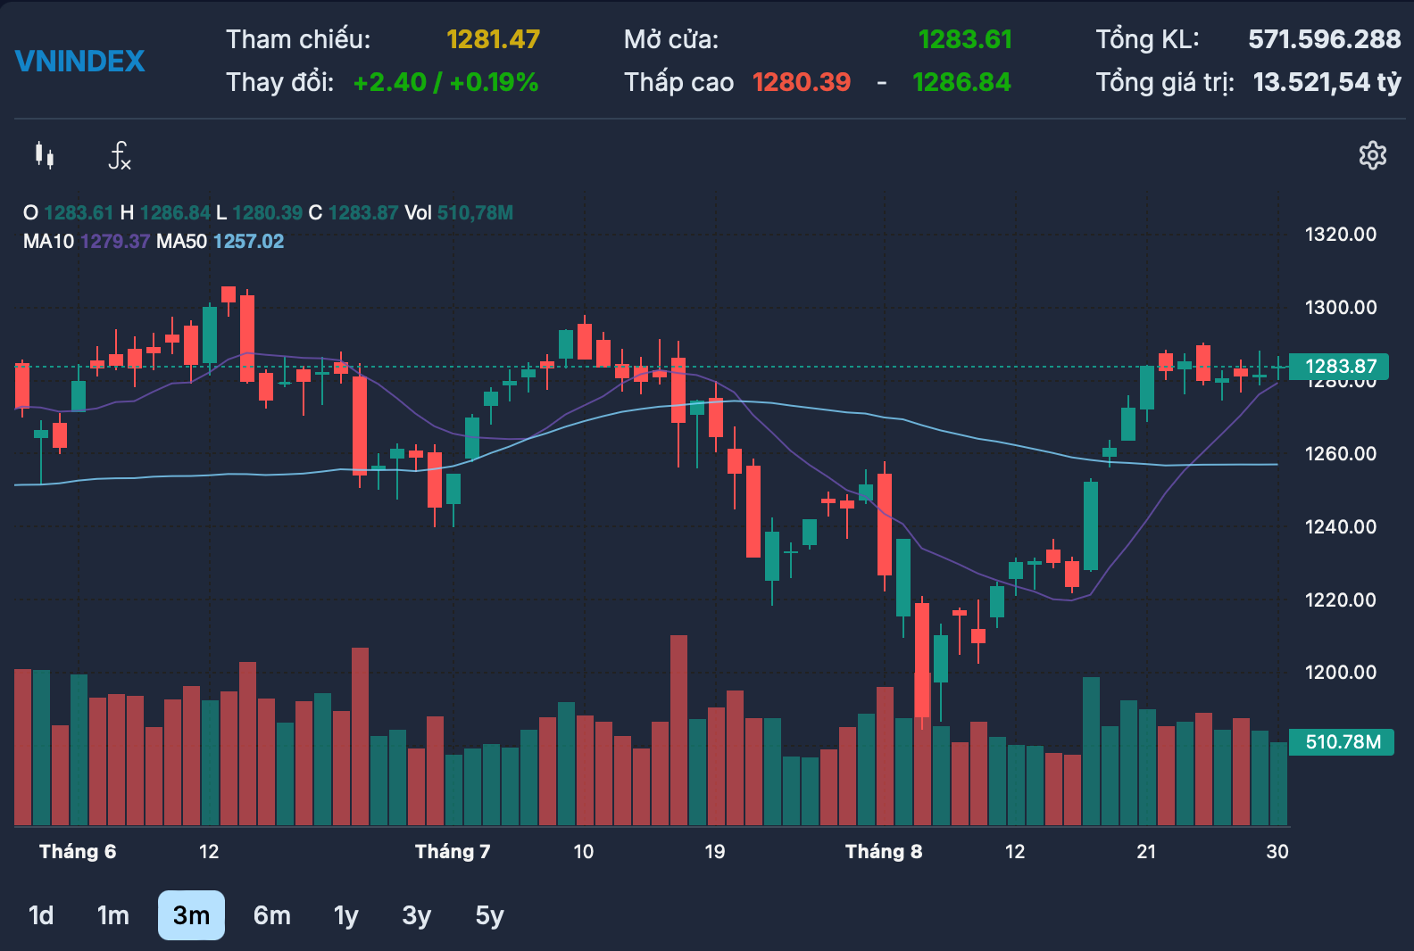The width and height of the screenshot is (1414, 951).
Task: Choose the 5y time range
Action: click(490, 915)
